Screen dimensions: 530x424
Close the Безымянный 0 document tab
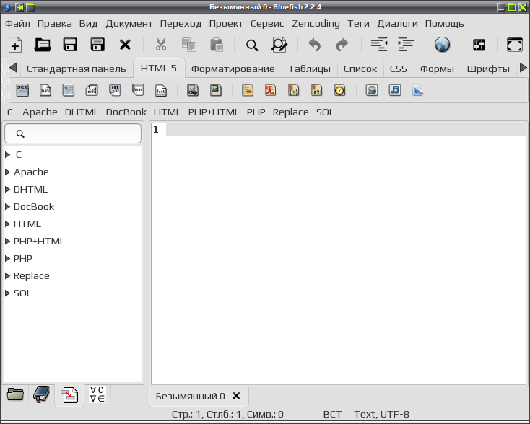(236, 396)
